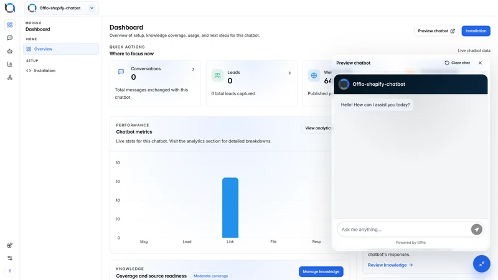Screen dimensions: 498x280
Task: Open the conversations icon in left rail
Action: (10, 38)
